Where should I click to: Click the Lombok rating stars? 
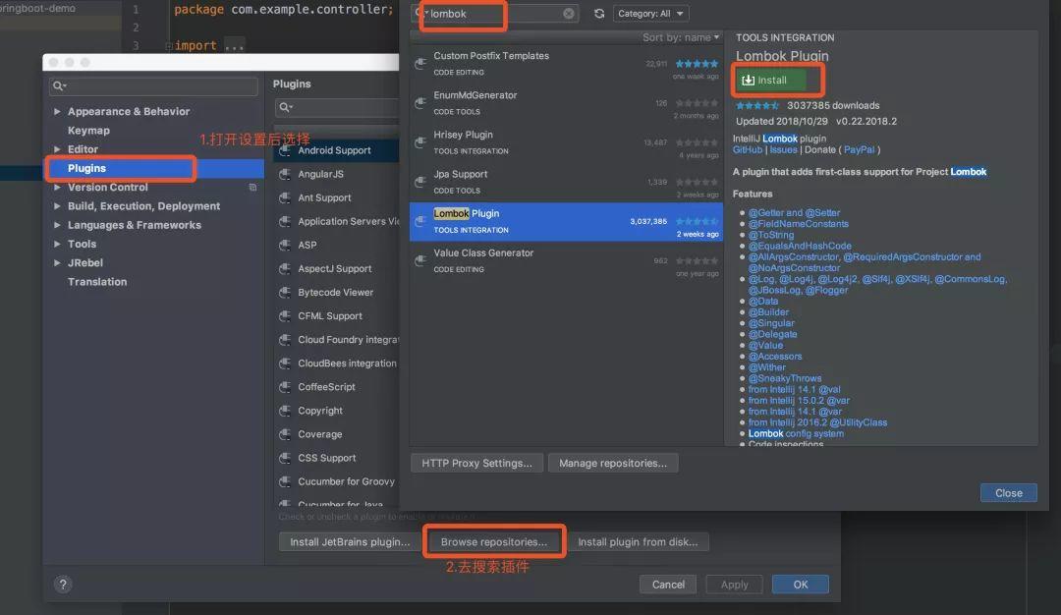[x=757, y=105]
